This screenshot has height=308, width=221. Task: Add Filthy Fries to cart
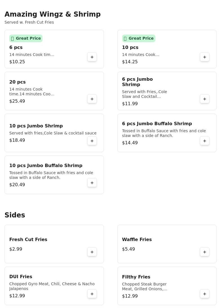coord(205,294)
